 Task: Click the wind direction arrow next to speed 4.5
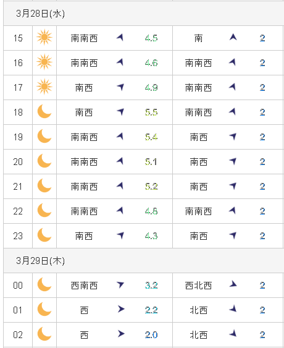coord(120,38)
